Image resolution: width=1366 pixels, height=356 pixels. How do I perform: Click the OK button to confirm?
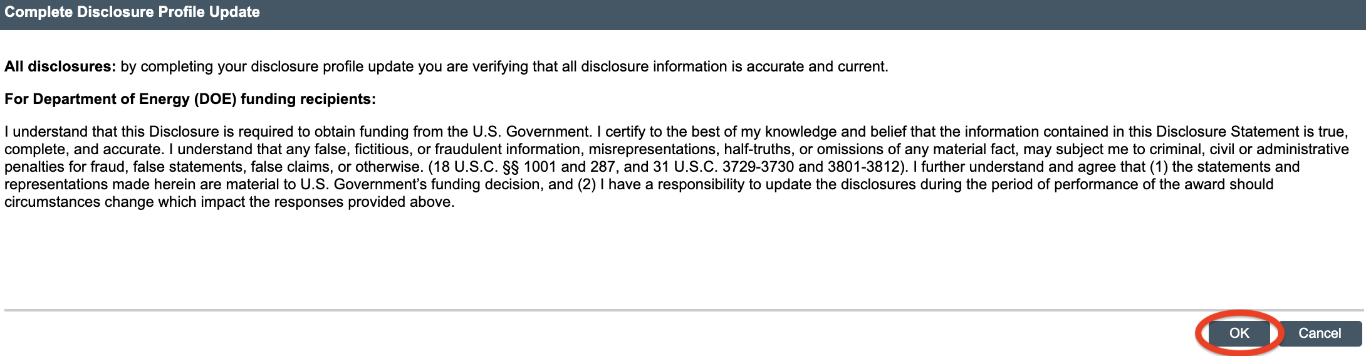1239,333
